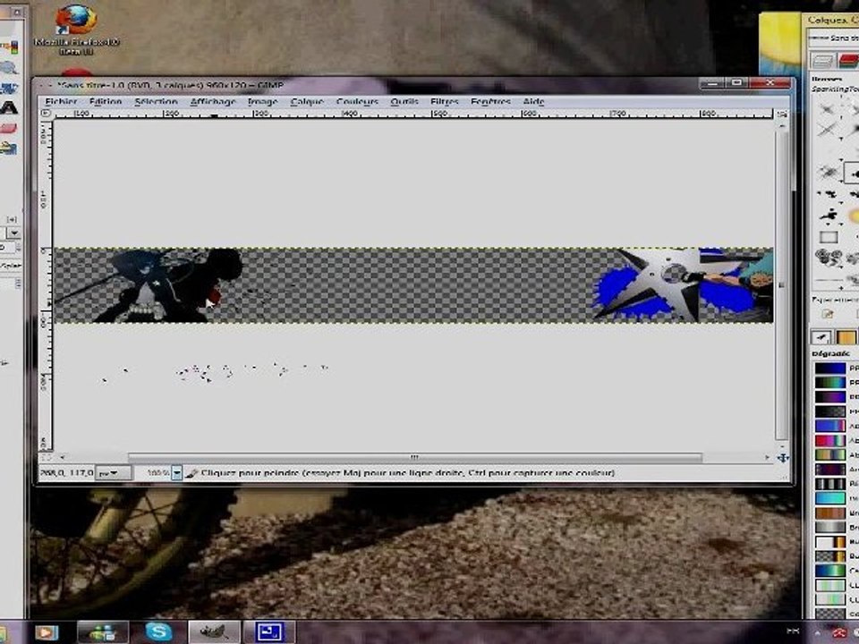The width and height of the screenshot is (859, 644).
Task: Click the zoom value field in status bar
Action: click(153, 473)
